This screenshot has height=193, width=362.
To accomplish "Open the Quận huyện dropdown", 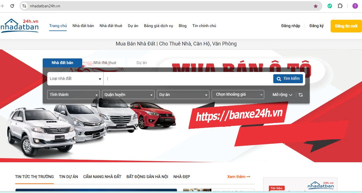I will coord(128,95).
